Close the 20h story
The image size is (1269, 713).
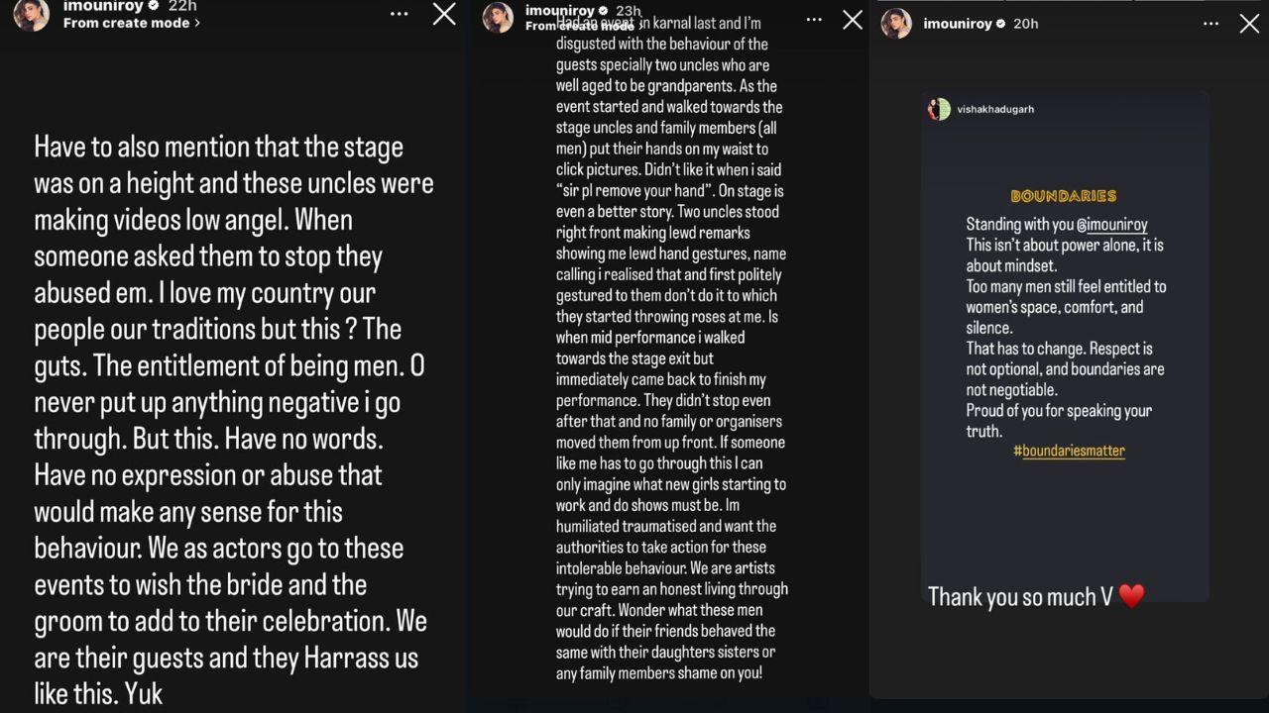tap(1249, 24)
